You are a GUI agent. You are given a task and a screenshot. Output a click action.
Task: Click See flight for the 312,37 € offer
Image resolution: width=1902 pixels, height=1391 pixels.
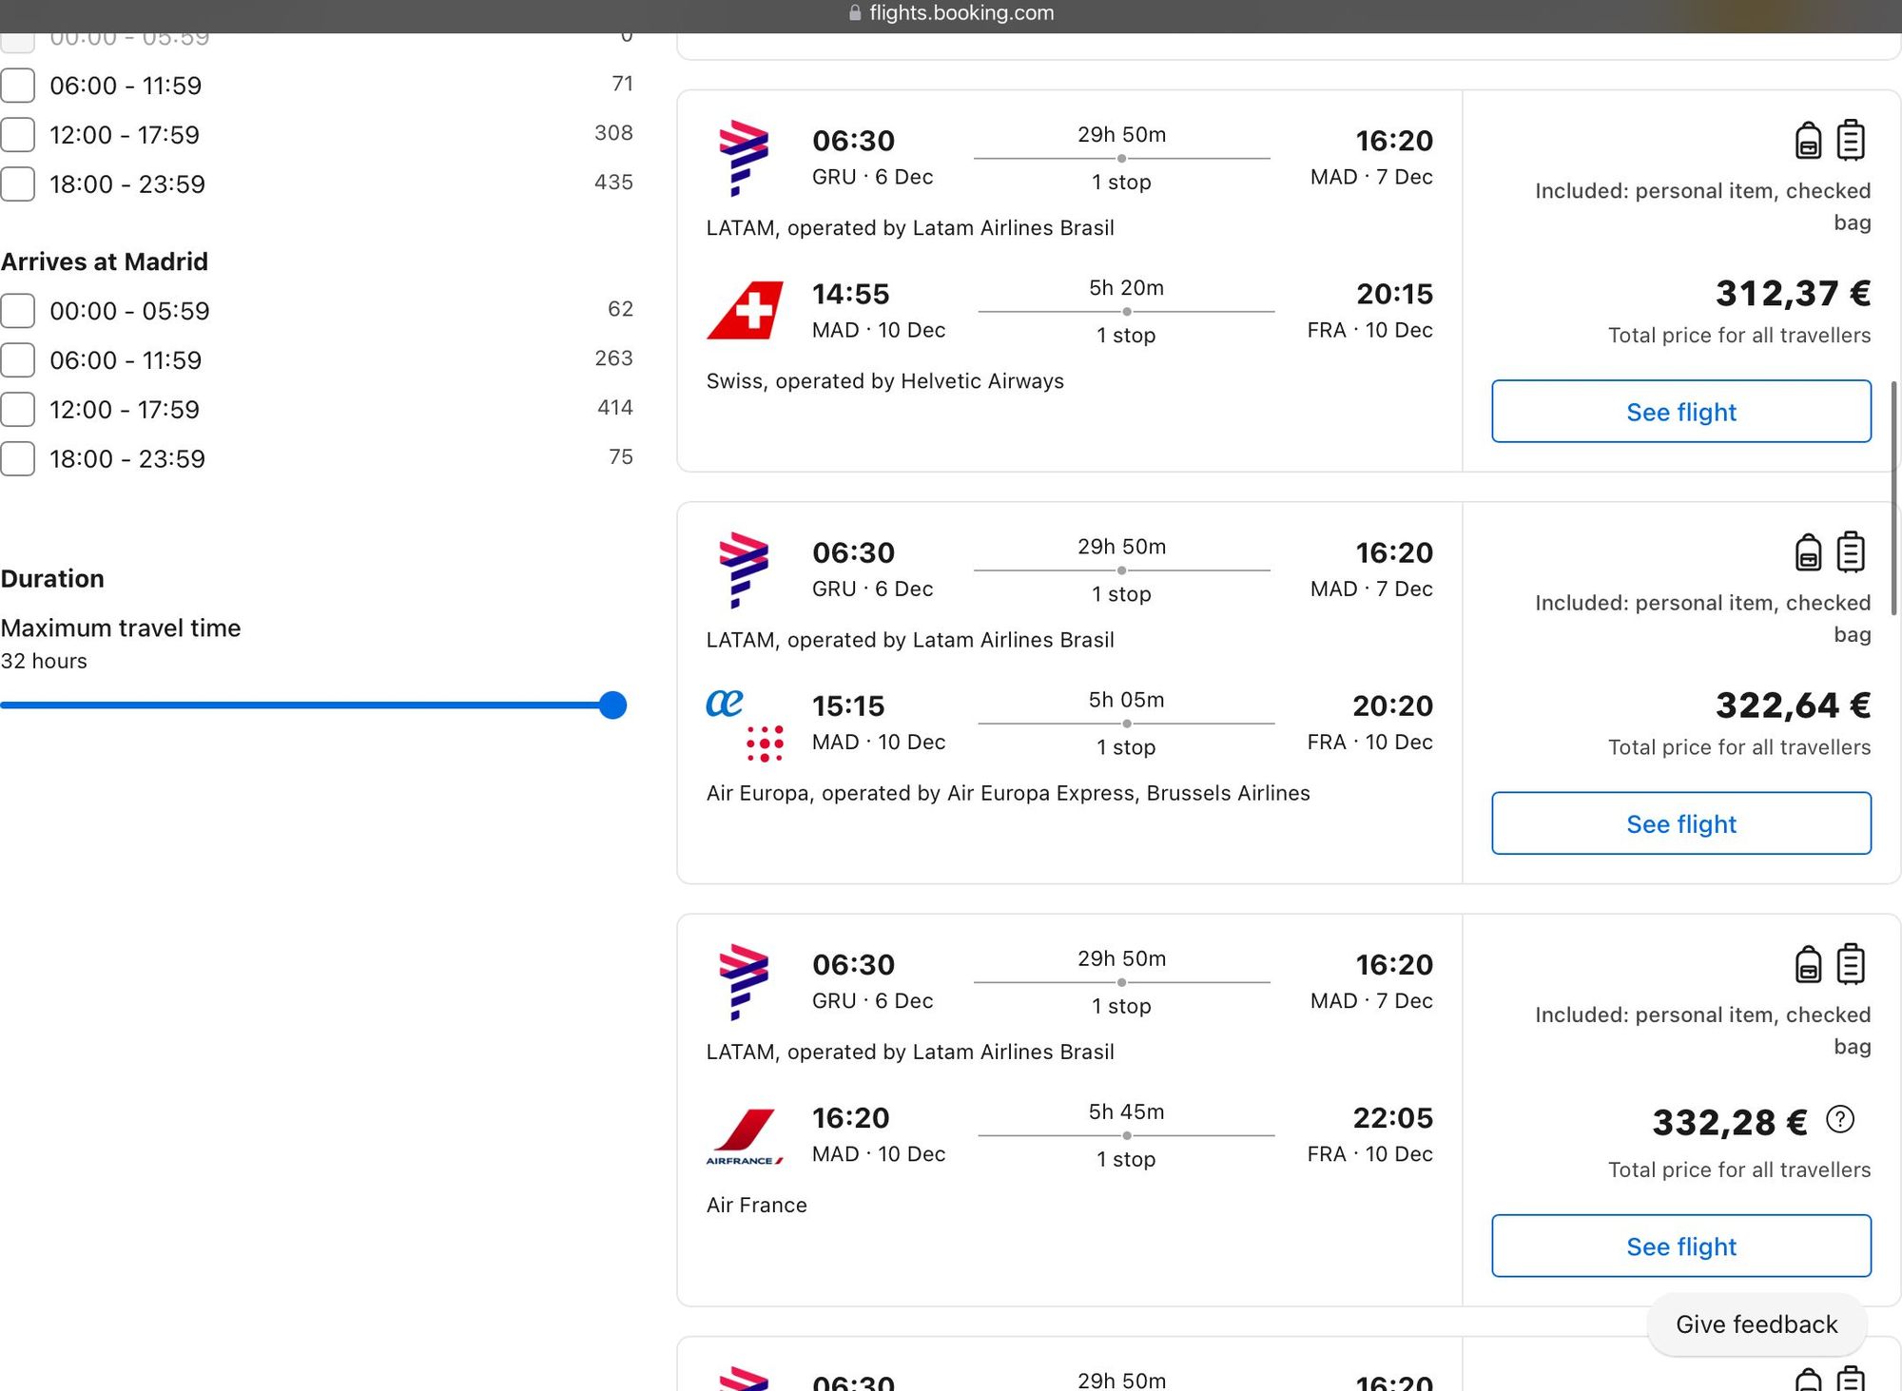pyautogui.click(x=1680, y=412)
